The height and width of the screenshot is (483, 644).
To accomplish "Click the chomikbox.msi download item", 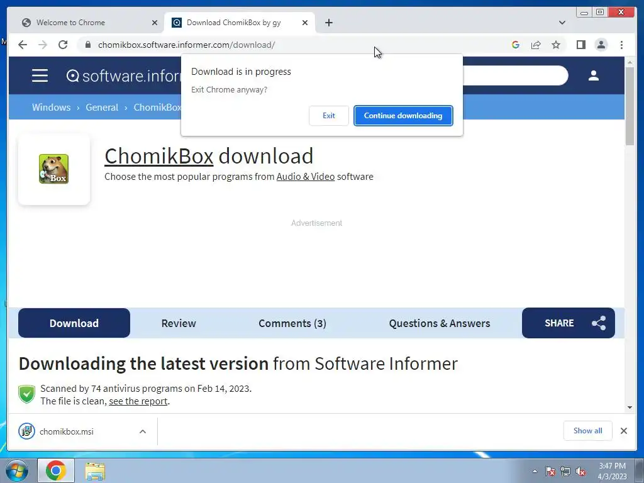I will (82, 431).
